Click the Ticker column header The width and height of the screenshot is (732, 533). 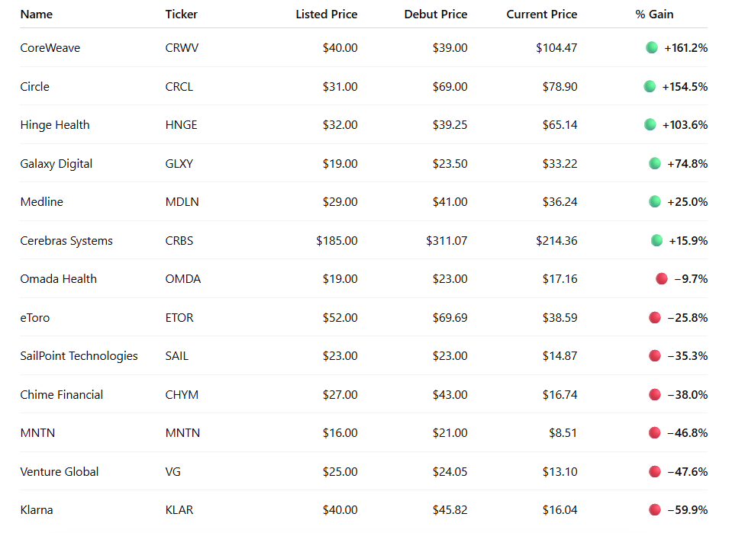181,14
